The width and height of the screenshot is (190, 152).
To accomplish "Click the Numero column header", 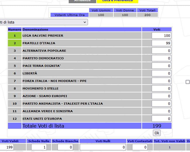I will coord(15,29).
